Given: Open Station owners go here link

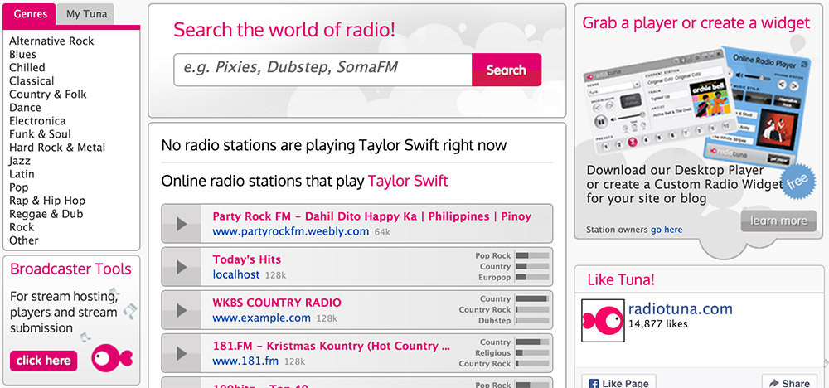Looking at the screenshot, I should (x=667, y=230).
